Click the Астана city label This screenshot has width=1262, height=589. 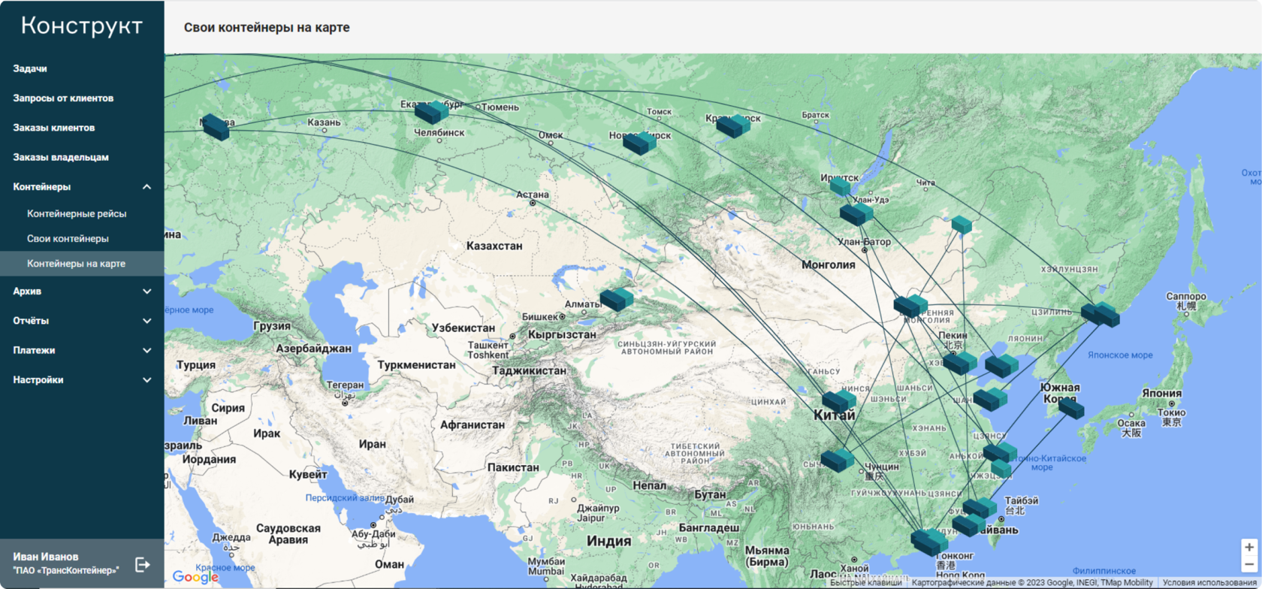tap(533, 195)
